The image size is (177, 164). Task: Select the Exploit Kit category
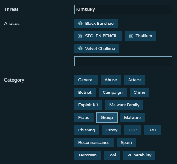pos(88,105)
